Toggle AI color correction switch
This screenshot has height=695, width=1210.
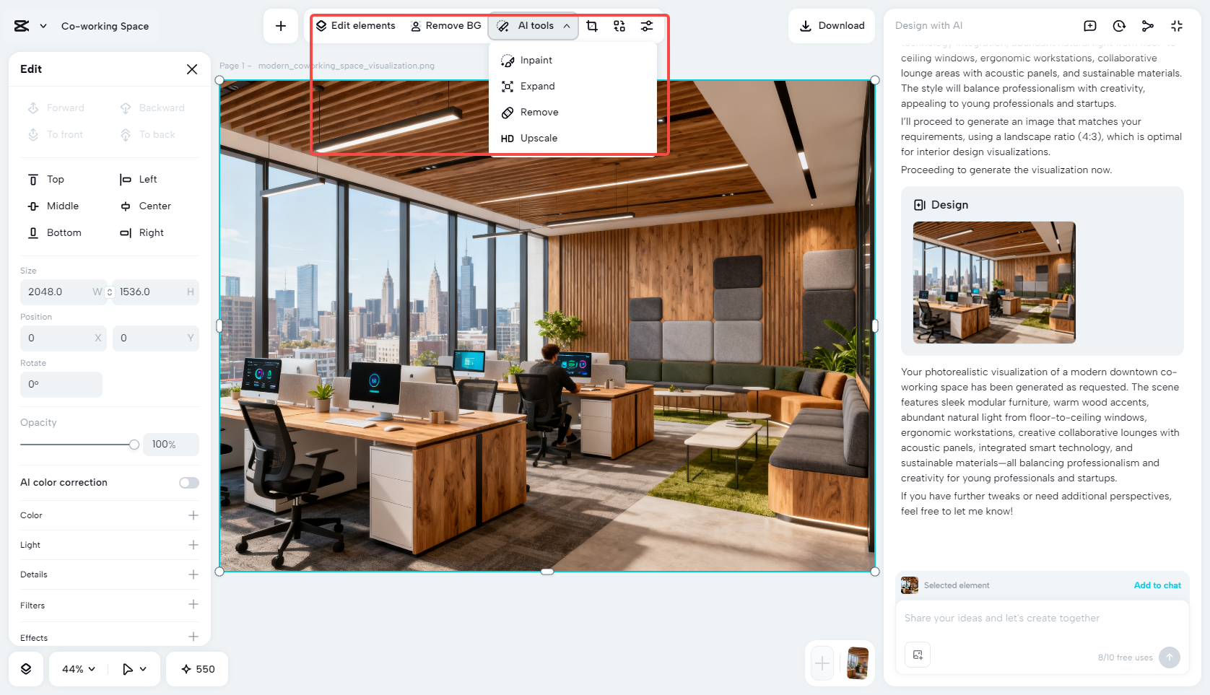188,482
